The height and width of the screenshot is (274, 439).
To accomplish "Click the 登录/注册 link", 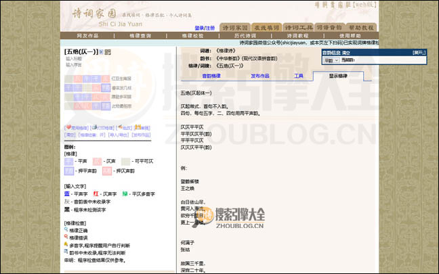I will pyautogui.click(x=205, y=28).
